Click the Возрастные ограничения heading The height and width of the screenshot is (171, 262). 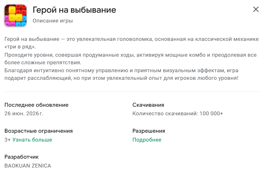(x=39, y=131)
